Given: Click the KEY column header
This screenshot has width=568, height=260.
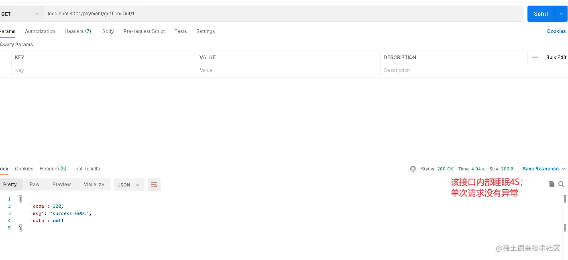Looking at the screenshot, I should pyautogui.click(x=19, y=57).
